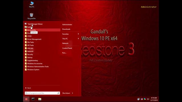Click the Startup folder icon
The width and height of the screenshot is (182, 102).
[26, 57]
